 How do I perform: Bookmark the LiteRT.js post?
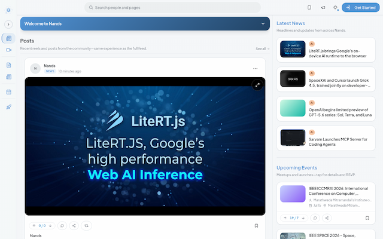[256, 226]
